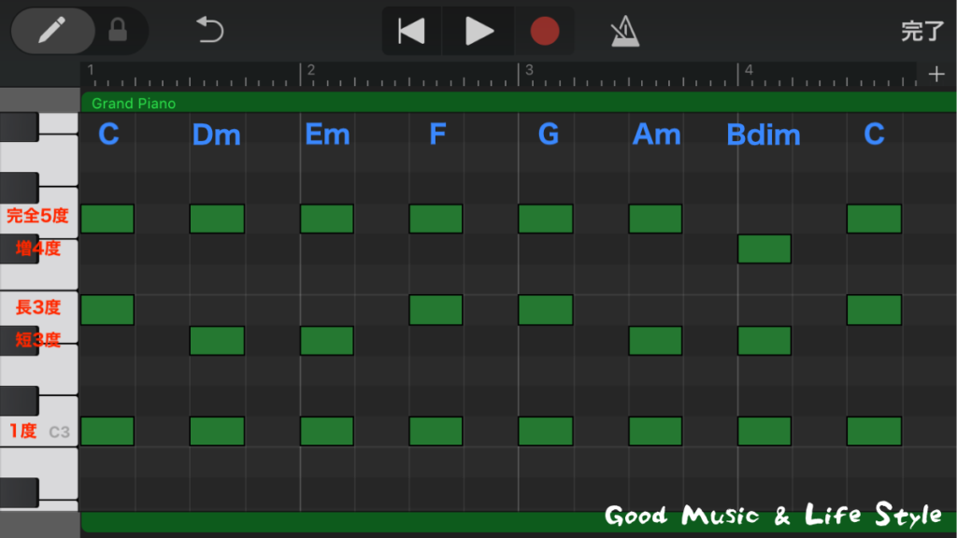Select the root note of the last C chord
The width and height of the screenshot is (957, 538).
[x=874, y=432]
